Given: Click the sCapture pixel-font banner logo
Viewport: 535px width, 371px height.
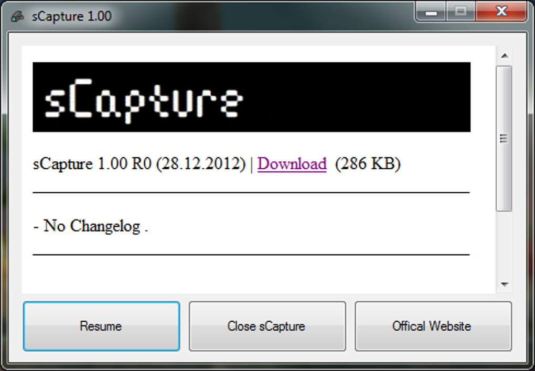Looking at the screenshot, I should pyautogui.click(x=144, y=100).
